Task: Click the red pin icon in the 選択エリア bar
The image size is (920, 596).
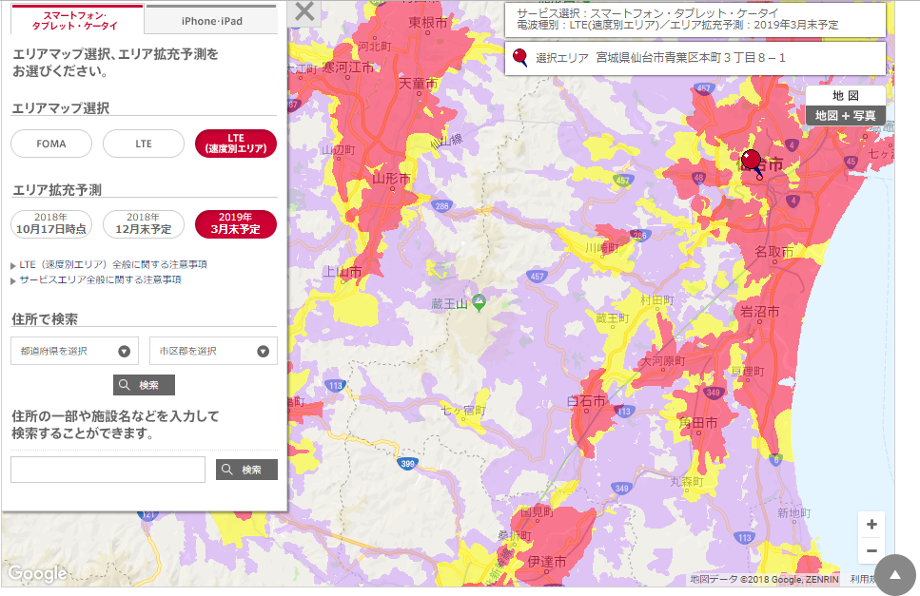Action: tap(519, 57)
